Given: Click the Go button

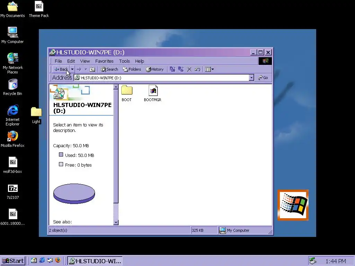Looking at the screenshot, I should (263, 78).
